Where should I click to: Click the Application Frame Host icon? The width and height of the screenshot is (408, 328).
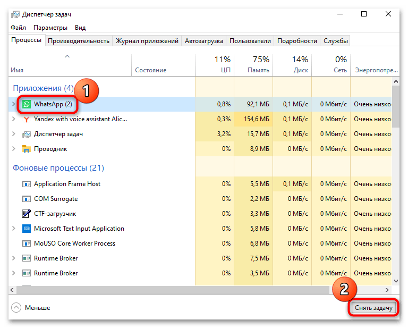[x=26, y=184]
